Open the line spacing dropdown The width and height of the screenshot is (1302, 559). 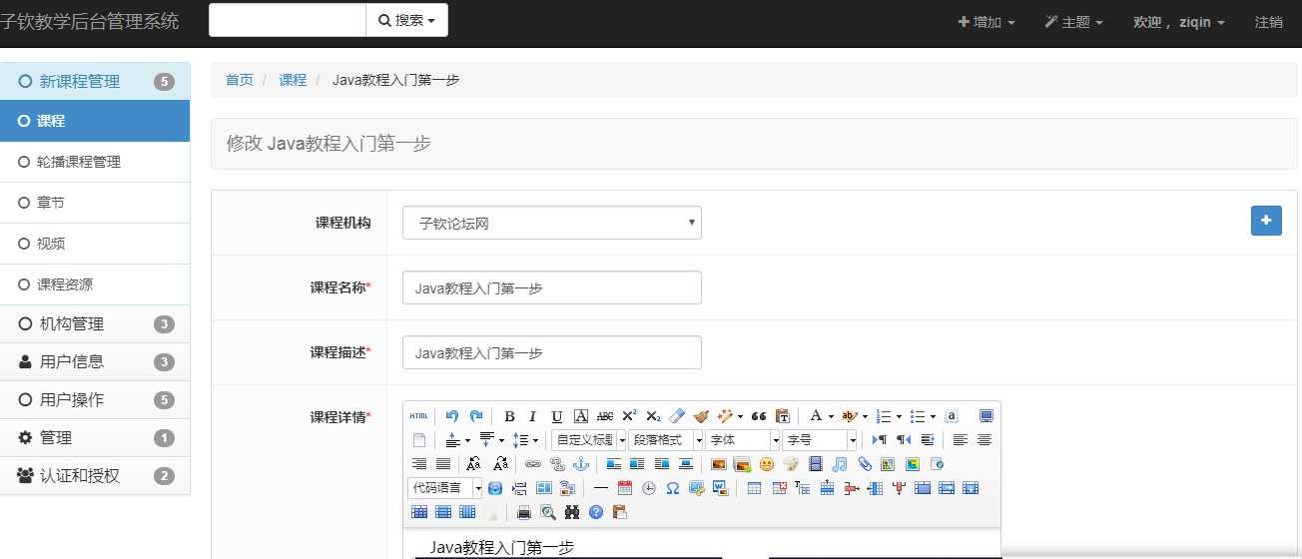click(x=535, y=440)
